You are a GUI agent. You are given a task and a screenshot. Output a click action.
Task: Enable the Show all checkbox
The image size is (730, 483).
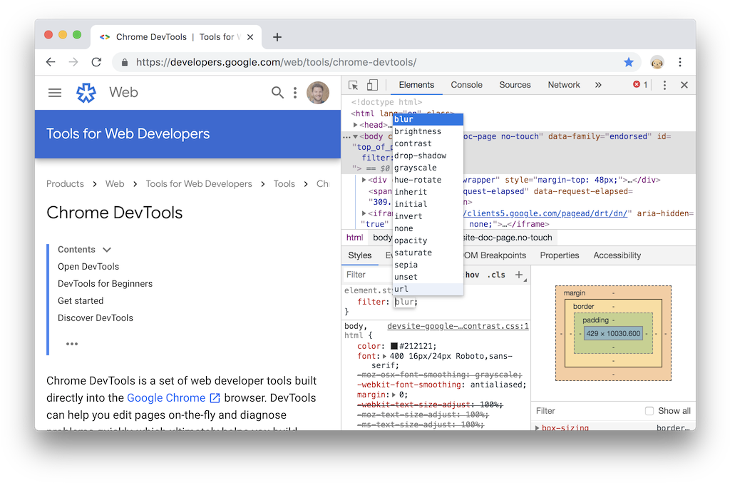point(649,411)
